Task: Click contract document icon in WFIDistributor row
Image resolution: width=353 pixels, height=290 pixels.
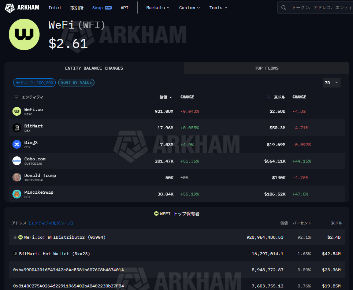Action: (x=15, y=237)
